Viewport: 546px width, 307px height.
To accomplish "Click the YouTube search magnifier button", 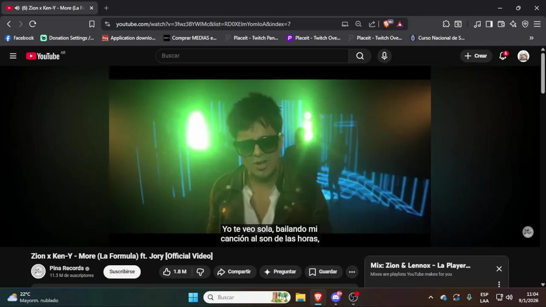I will [360, 56].
